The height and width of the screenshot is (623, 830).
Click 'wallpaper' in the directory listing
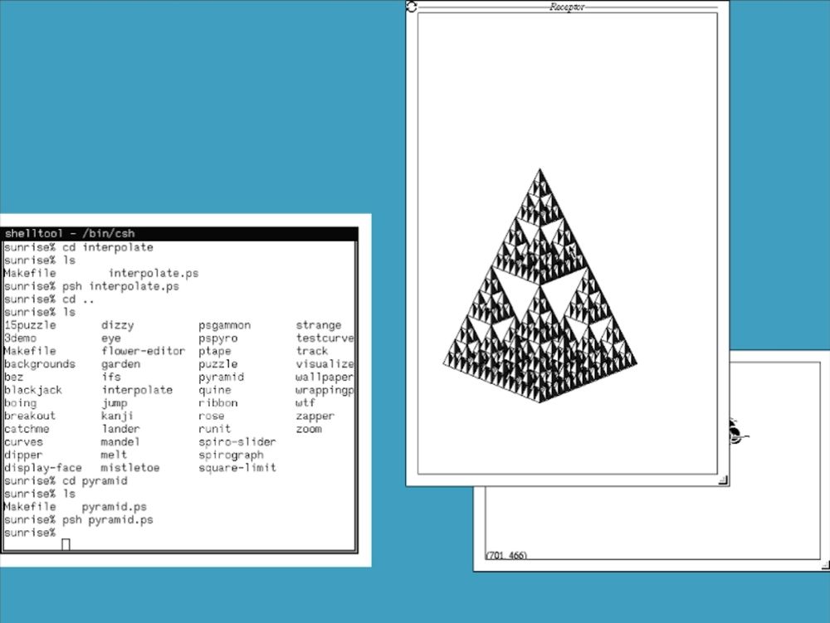click(x=325, y=377)
